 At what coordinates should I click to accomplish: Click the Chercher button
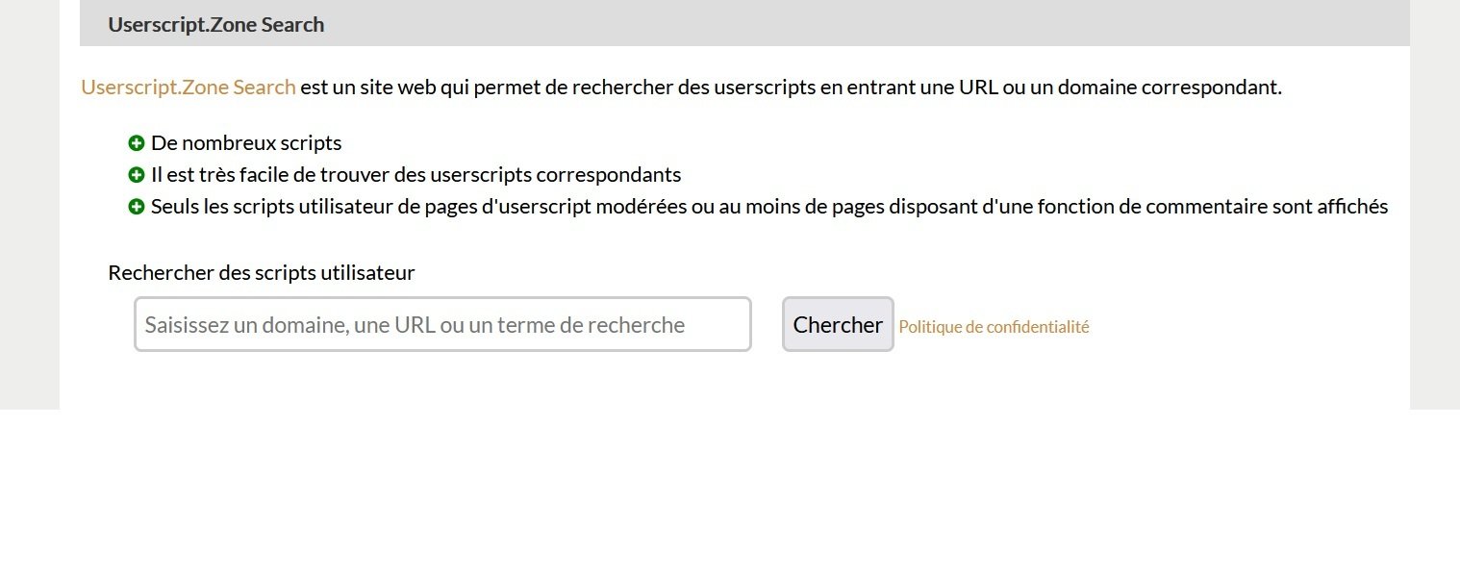[838, 324]
